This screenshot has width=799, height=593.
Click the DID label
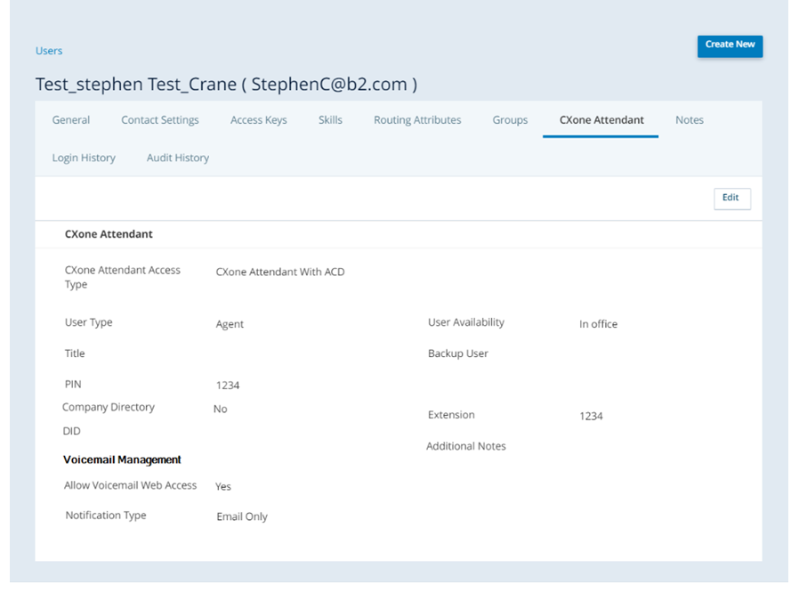pyautogui.click(x=71, y=431)
